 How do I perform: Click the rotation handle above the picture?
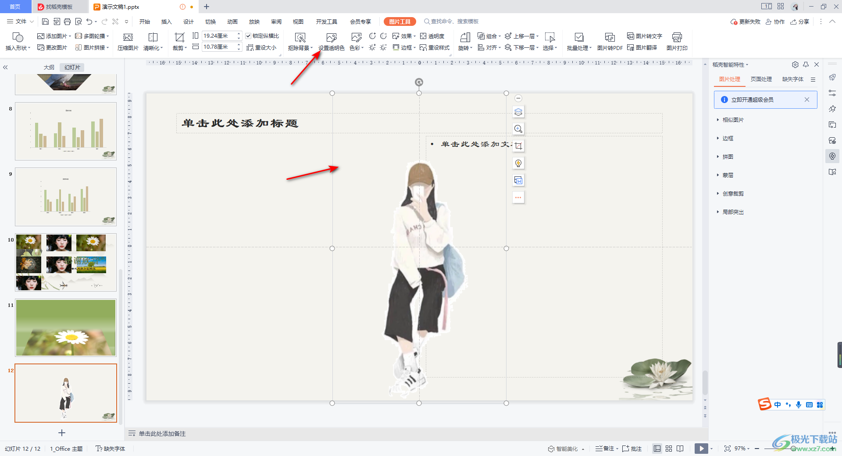(419, 82)
